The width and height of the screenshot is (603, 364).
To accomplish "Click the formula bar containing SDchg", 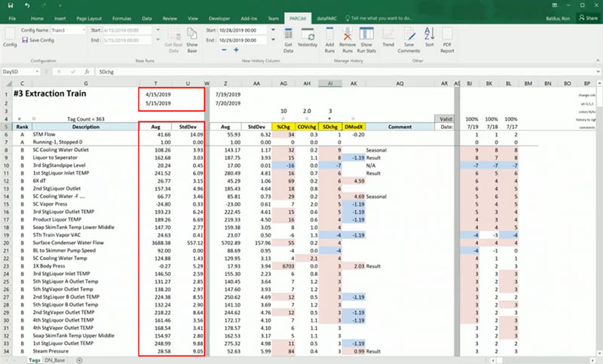I will (344, 72).
